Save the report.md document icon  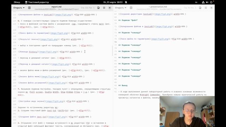(x=99, y=8)
